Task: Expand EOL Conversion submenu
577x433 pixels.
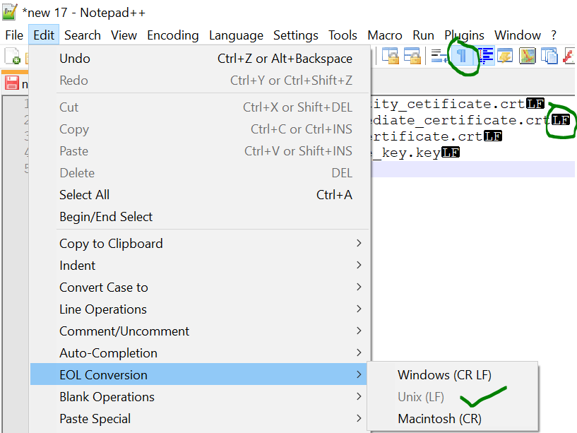Action: click(199, 375)
